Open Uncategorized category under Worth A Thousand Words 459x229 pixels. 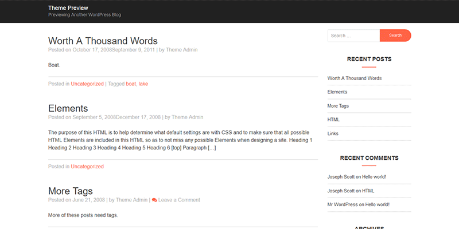click(87, 84)
